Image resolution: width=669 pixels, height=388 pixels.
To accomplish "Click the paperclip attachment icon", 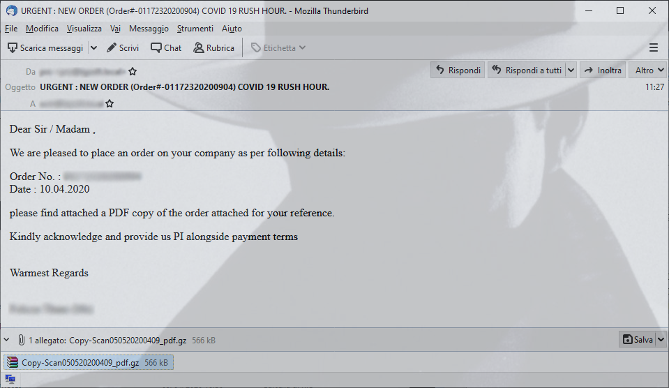I will pos(22,340).
